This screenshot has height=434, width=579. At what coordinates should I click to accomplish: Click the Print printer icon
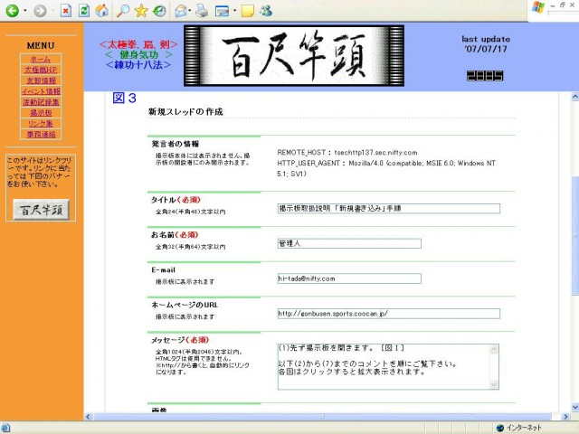point(202,11)
